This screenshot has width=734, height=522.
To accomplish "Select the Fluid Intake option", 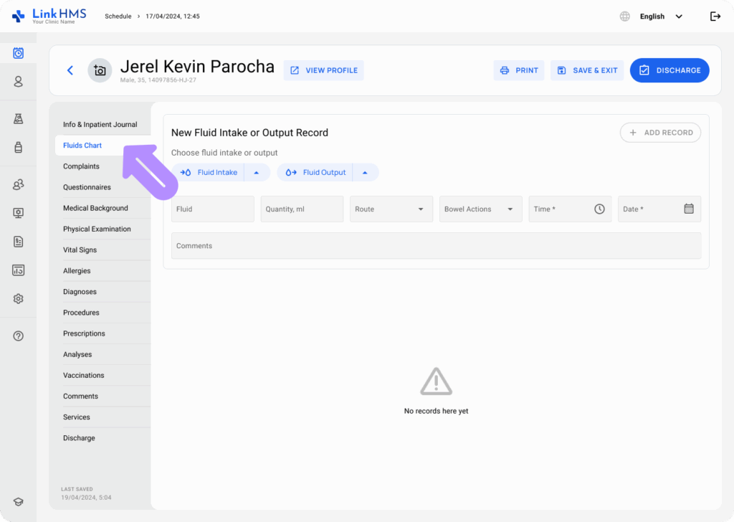I will click(209, 173).
